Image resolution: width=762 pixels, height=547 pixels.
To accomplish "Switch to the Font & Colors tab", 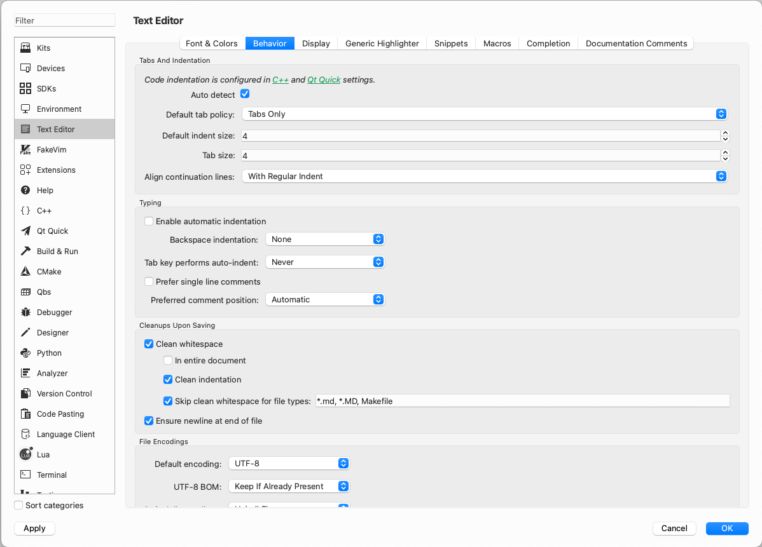I will pos(212,44).
